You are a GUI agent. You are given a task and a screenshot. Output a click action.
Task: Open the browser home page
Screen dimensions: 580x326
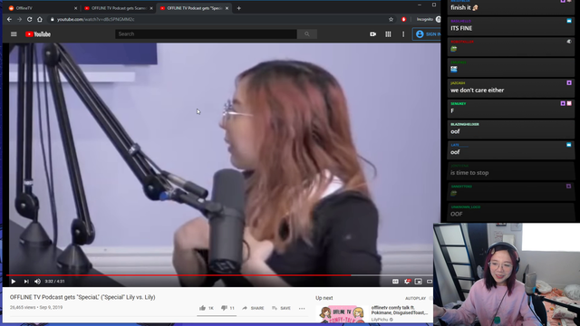[40, 19]
